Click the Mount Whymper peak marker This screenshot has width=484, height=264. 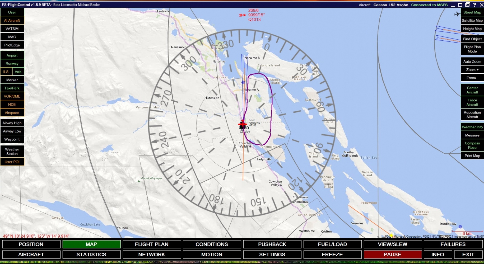pos(139,181)
